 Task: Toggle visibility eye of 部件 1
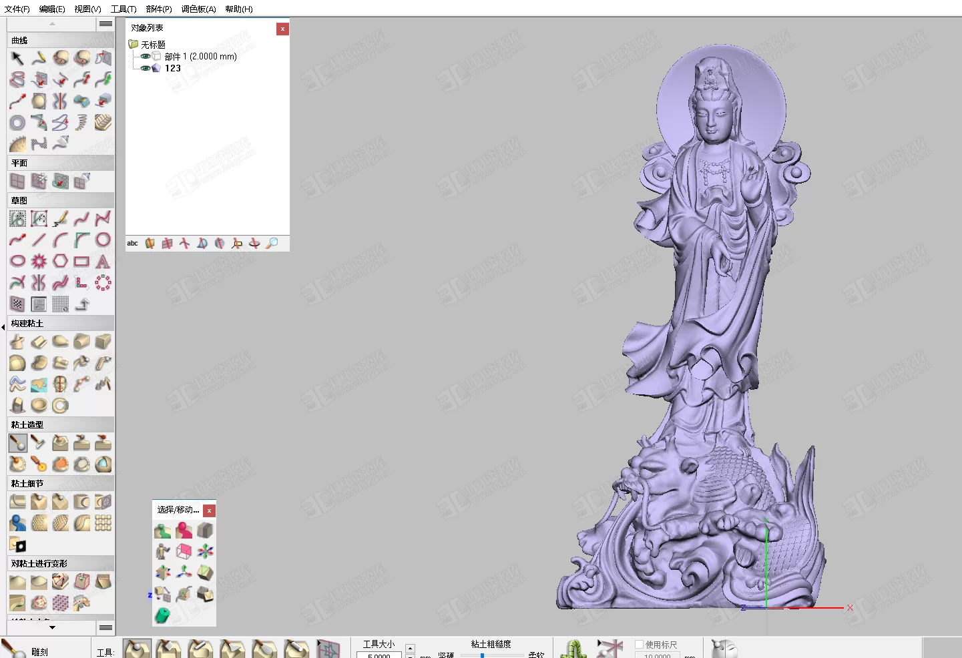coord(146,57)
